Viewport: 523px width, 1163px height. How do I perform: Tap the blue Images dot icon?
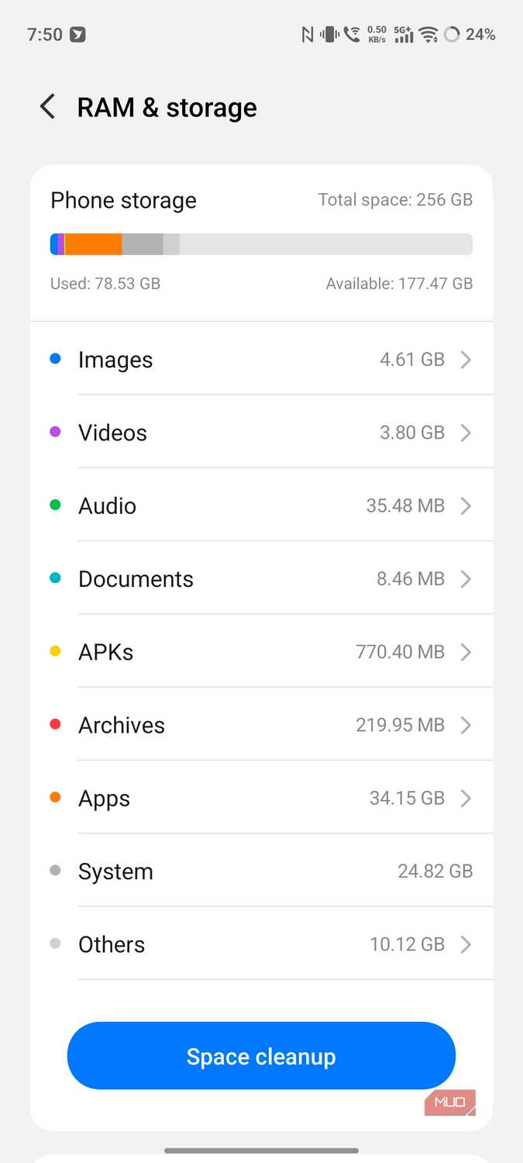55,359
